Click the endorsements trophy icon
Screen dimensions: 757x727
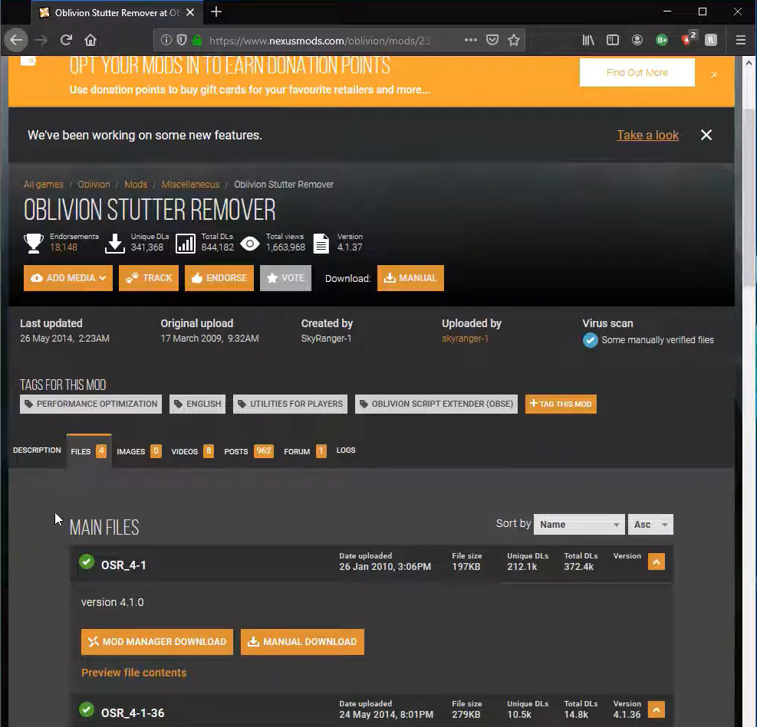[x=34, y=243]
